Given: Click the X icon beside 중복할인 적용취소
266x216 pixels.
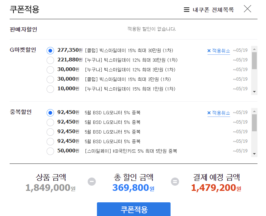Looking at the screenshot, I should tap(209, 113).
